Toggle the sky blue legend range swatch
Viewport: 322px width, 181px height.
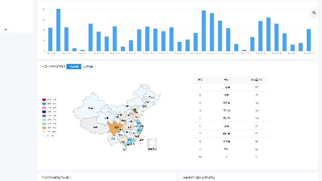[x=44, y=124]
